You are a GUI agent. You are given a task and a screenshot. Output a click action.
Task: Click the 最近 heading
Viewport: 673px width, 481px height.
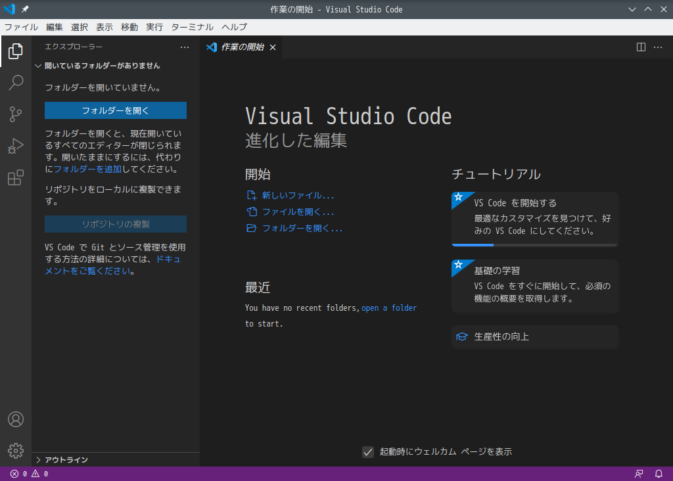[258, 288]
